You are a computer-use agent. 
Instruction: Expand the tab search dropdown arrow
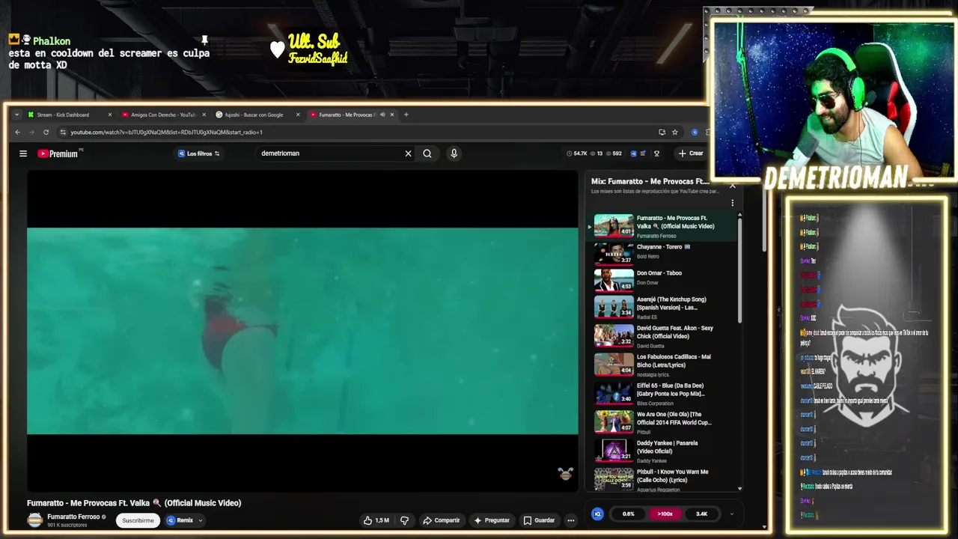[x=16, y=115]
